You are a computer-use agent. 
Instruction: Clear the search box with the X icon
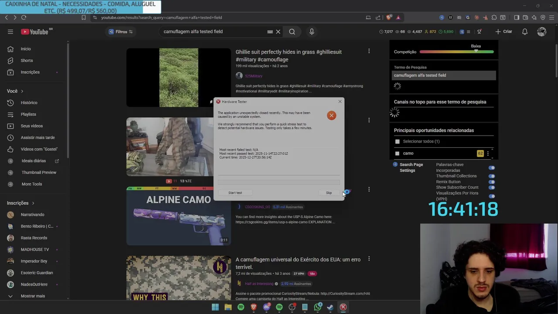(278, 31)
